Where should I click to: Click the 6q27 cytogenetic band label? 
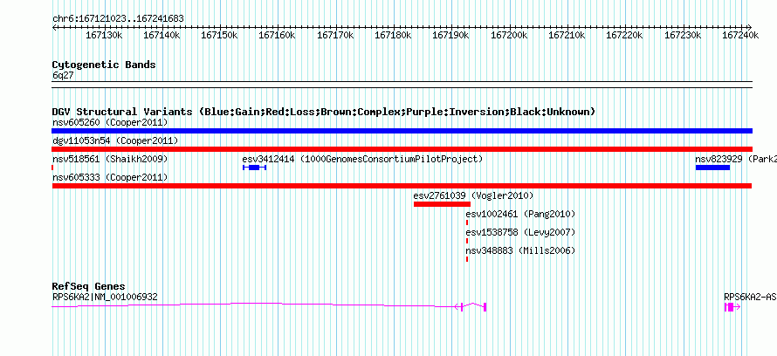click(x=63, y=75)
